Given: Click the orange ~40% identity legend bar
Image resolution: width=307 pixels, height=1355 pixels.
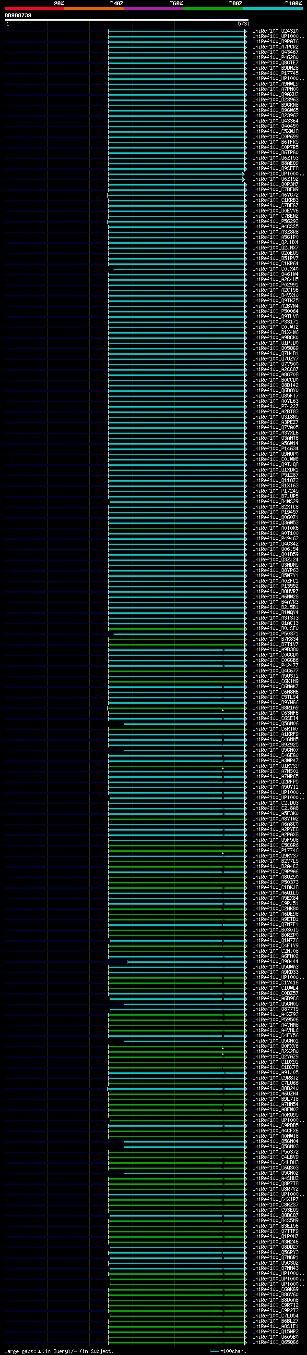Looking at the screenshot, I should pyautogui.click(x=94, y=9).
